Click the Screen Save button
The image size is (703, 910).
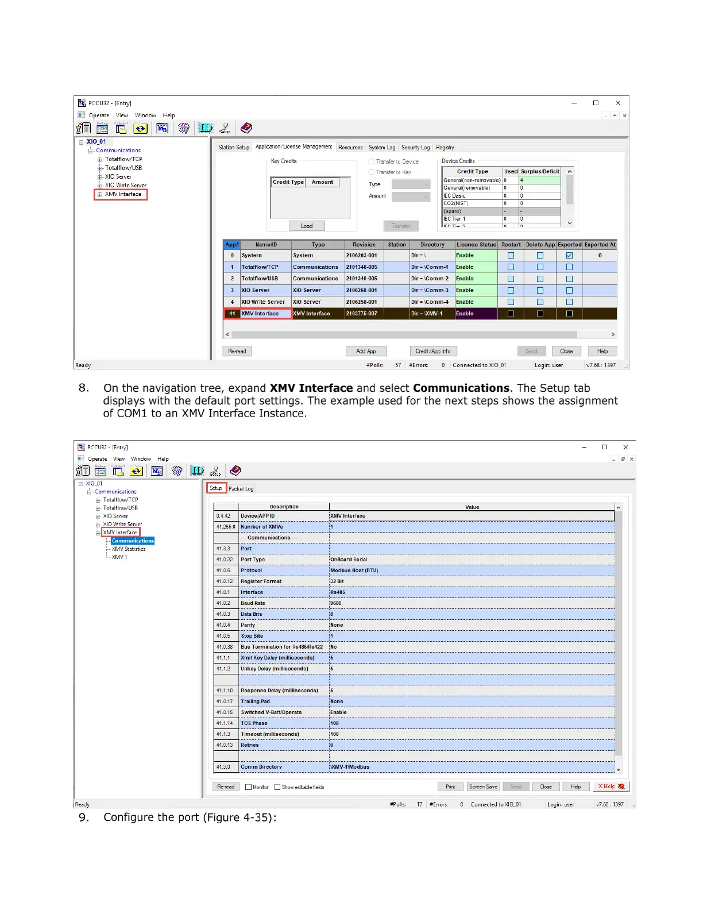point(483,786)
